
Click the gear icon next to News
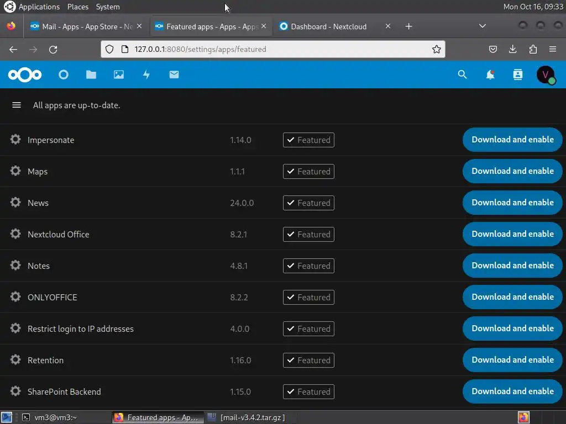[15, 202]
